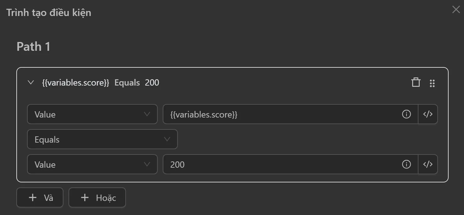
Task: Click info icon in {{variables.score}} field
Action: pos(406,114)
